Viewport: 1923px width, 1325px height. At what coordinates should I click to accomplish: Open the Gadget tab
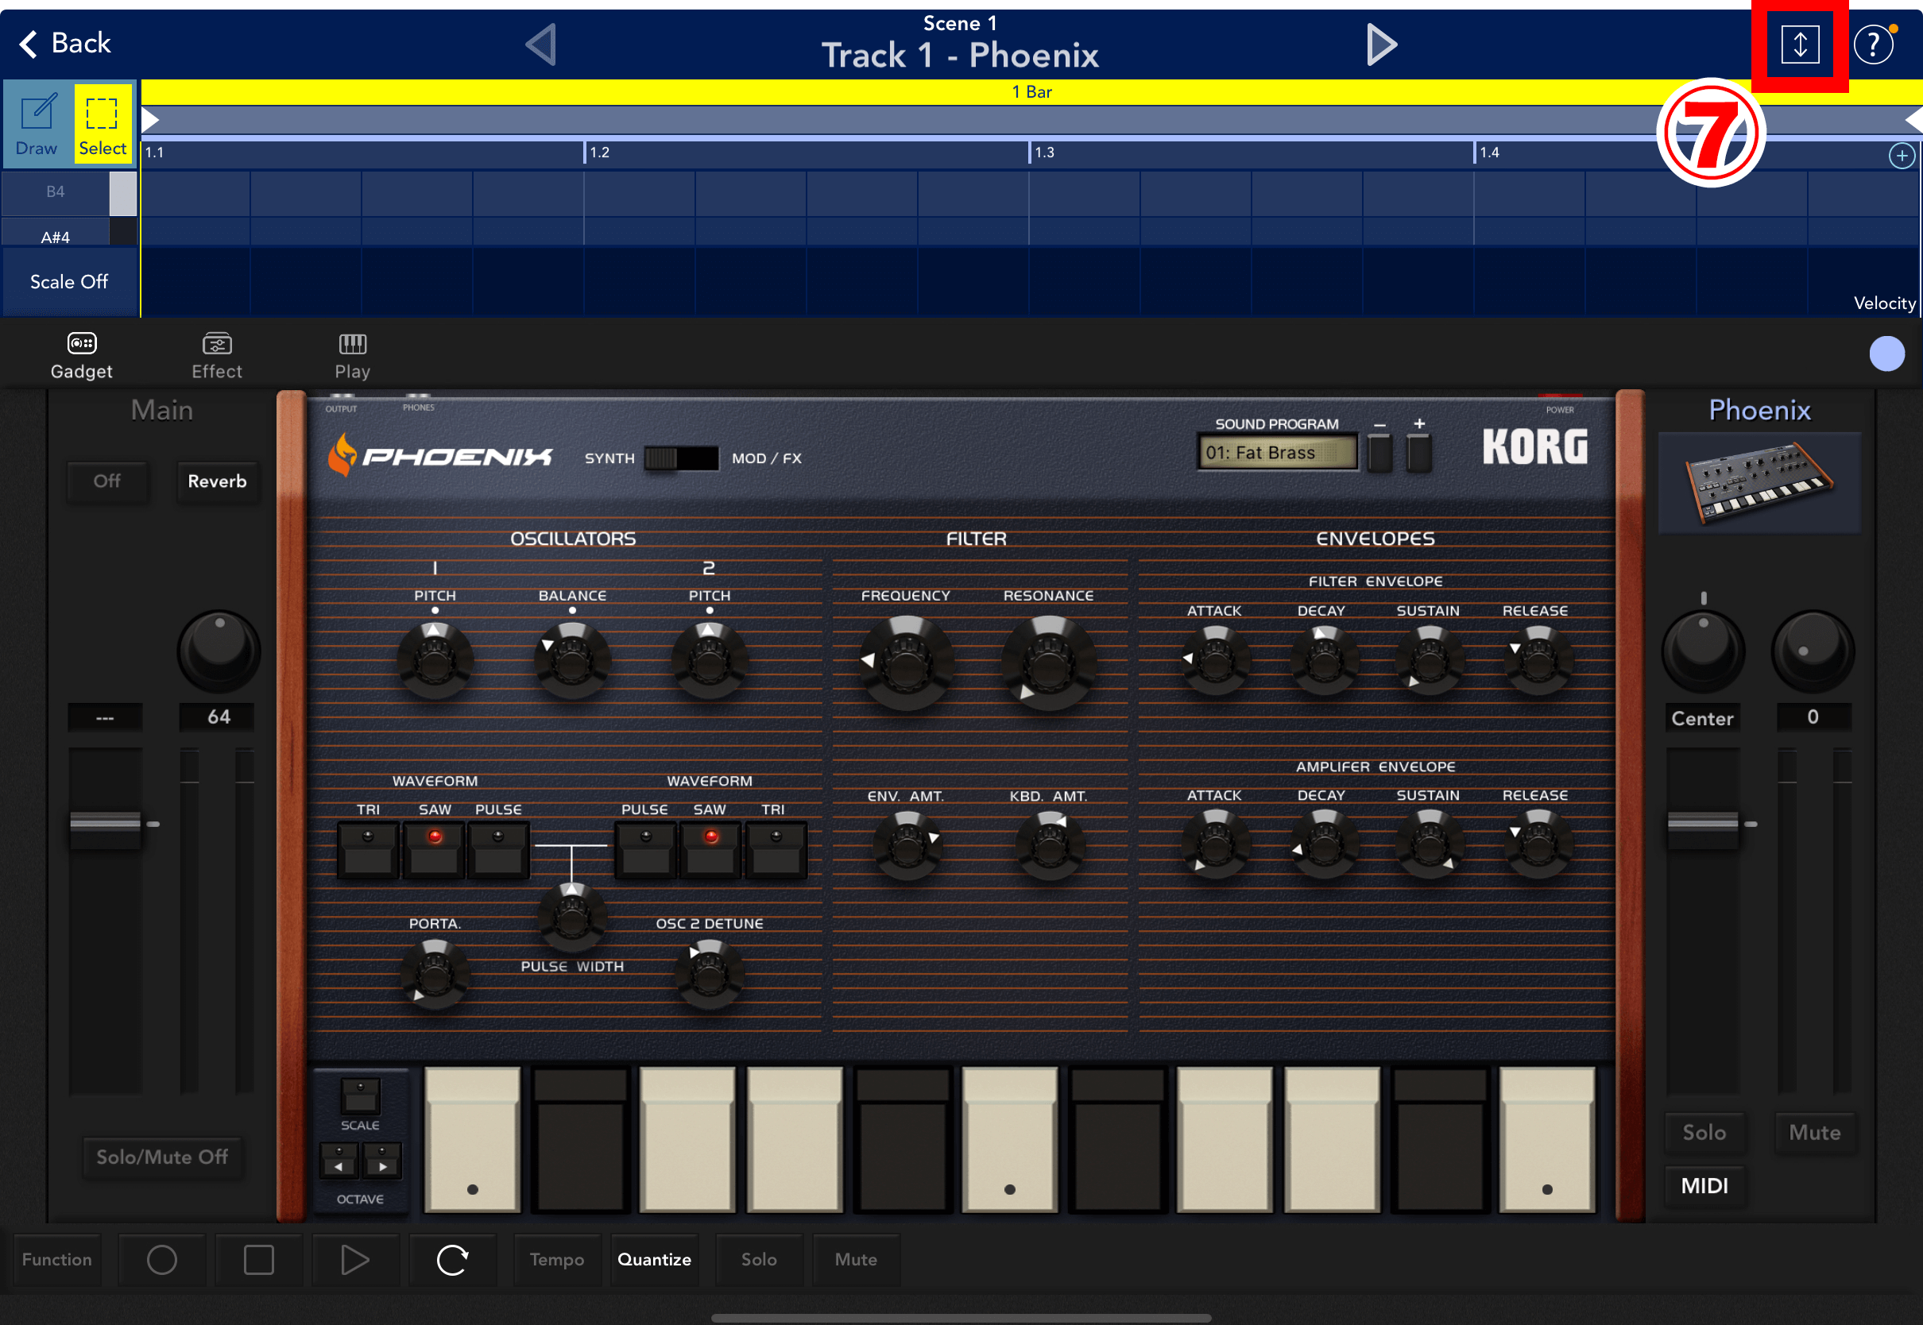(x=81, y=356)
